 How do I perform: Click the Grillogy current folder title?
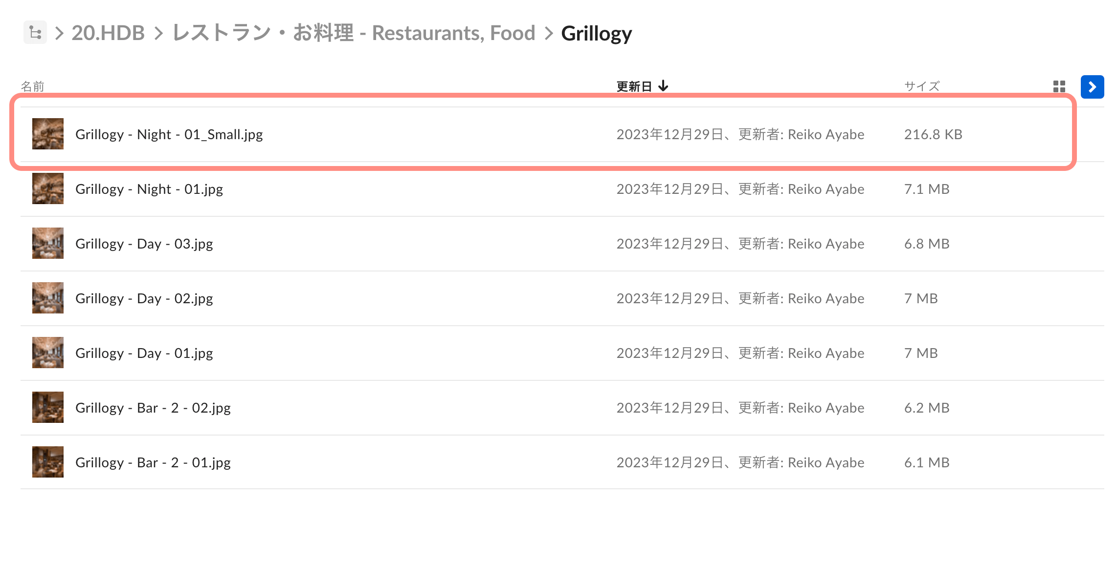point(596,33)
